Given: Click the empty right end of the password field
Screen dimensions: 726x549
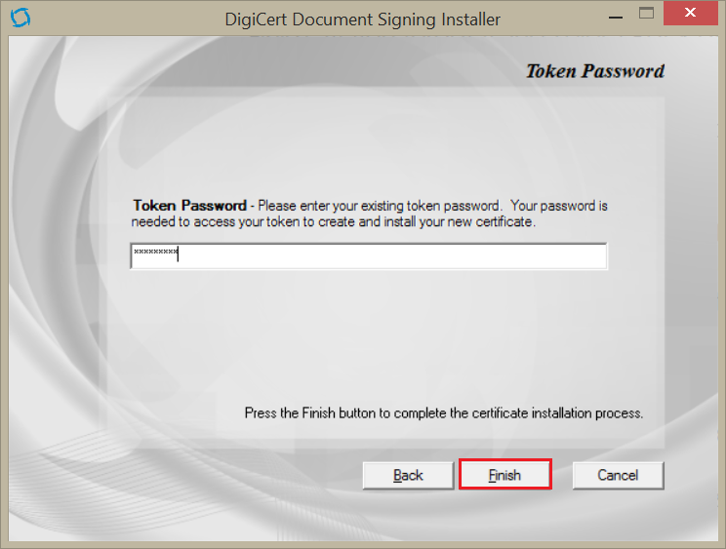Looking at the screenshot, I should (x=566, y=255).
